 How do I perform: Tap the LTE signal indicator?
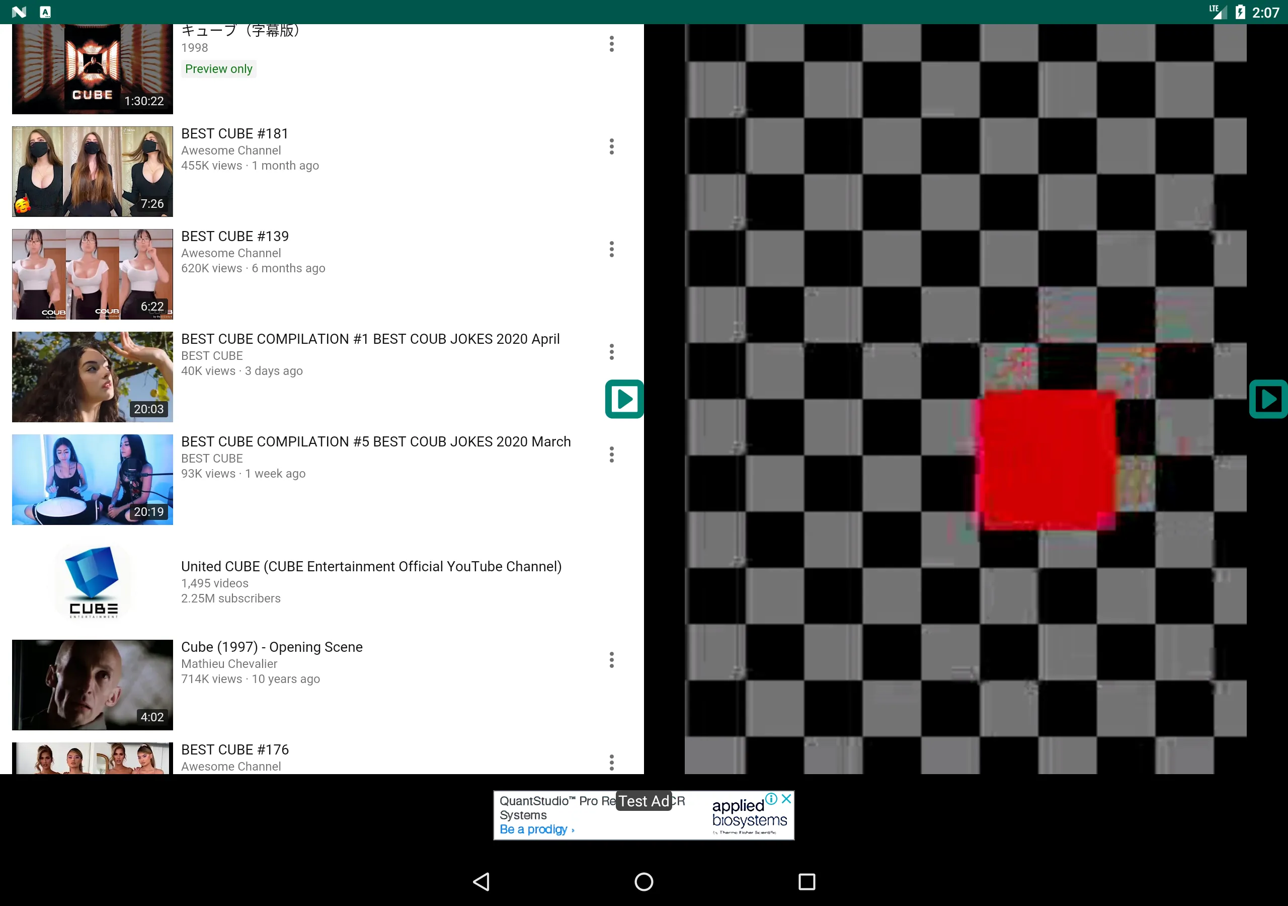pos(1218,12)
